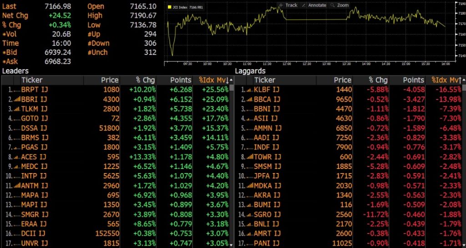This screenshot has width=466, height=248.
Task: Select SMSM IJ ticker in Laggards
Action: click(267, 166)
